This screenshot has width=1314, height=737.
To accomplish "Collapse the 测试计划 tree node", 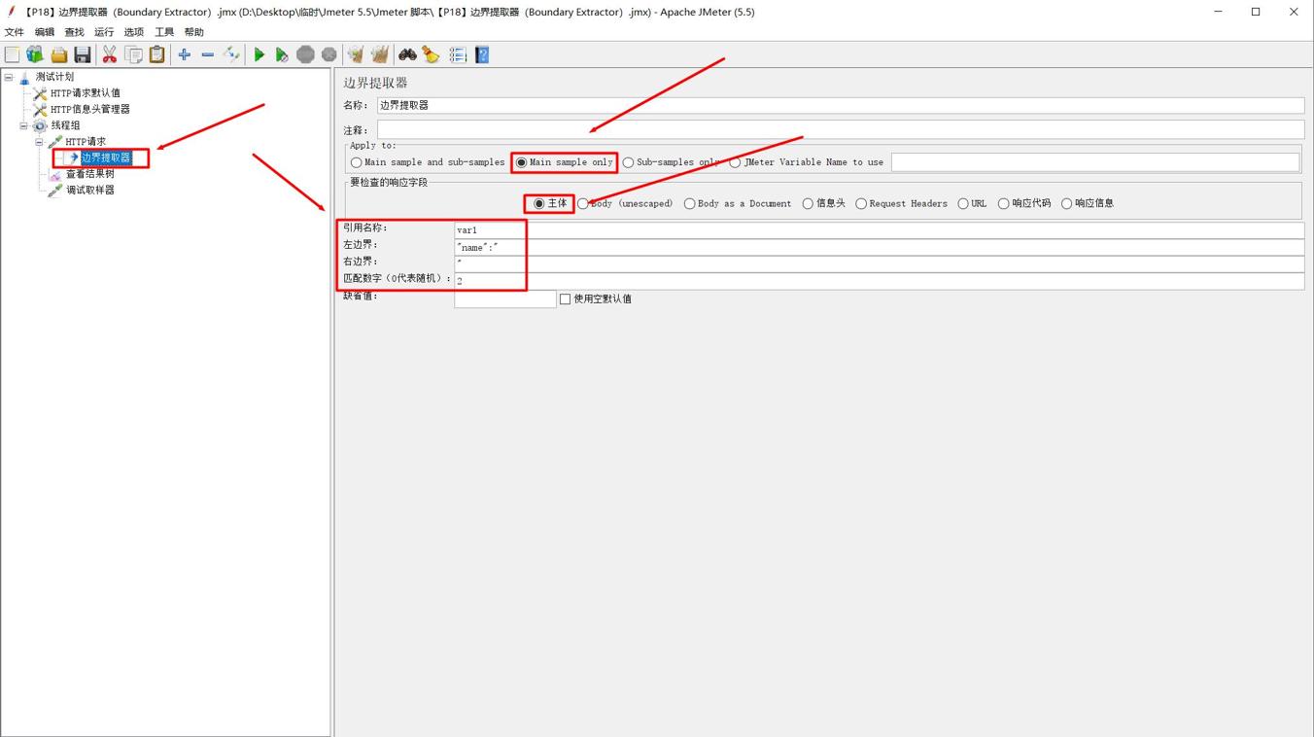I will [x=9, y=77].
